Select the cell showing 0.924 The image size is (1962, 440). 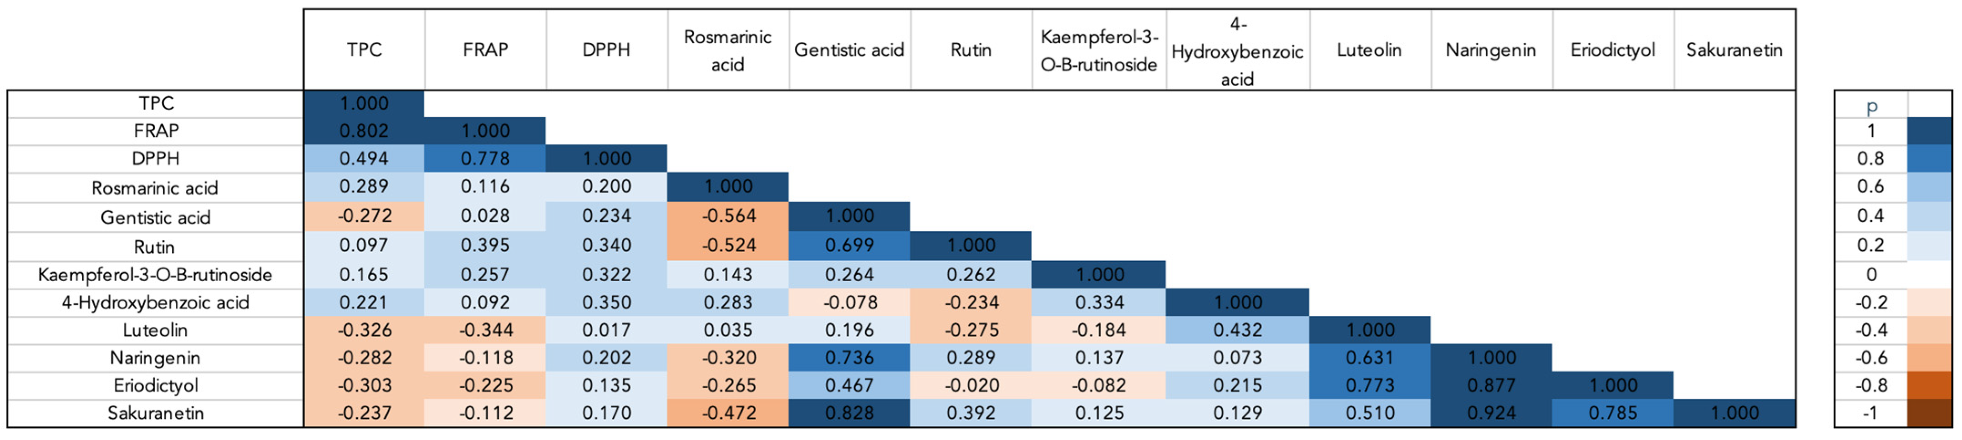[1490, 413]
